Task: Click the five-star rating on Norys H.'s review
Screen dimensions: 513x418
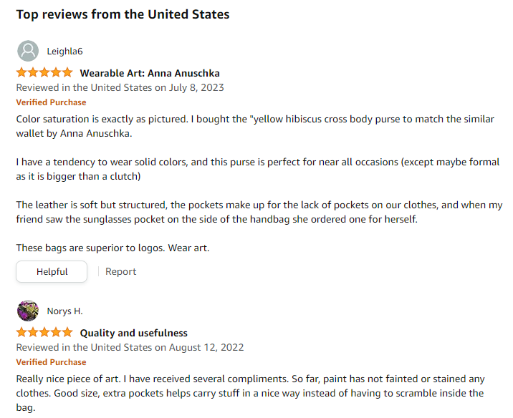Action: click(x=44, y=332)
